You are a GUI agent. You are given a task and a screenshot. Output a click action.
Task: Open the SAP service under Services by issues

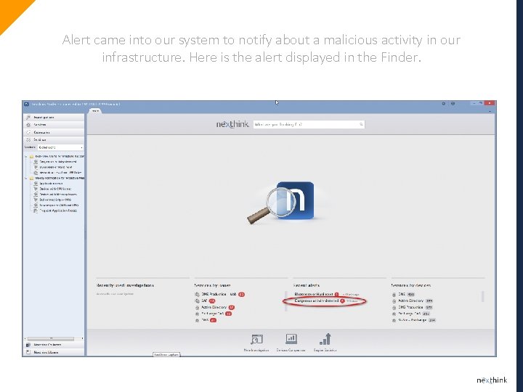tap(204, 301)
